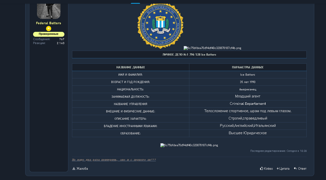Click the Высшее Юридическое value
326x180 pixels.
pos(248,133)
